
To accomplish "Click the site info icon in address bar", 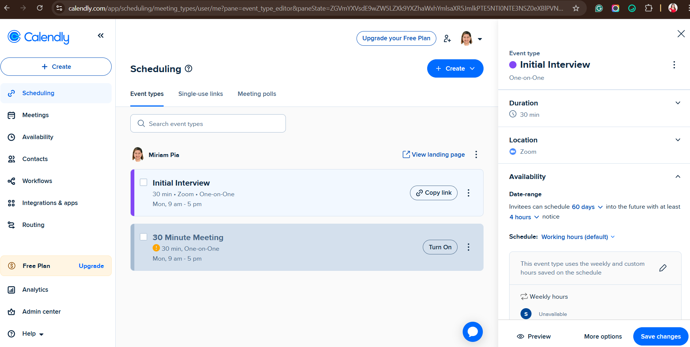I will pos(59,8).
